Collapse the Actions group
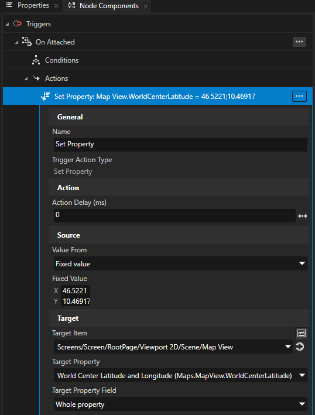 point(26,78)
